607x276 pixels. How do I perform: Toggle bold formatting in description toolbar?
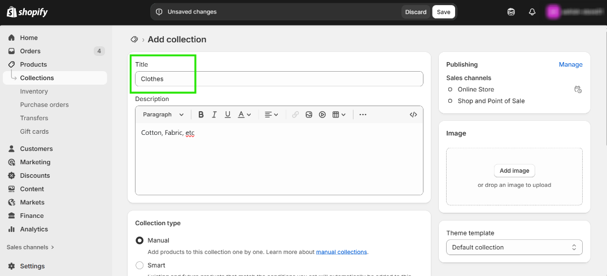pos(200,115)
